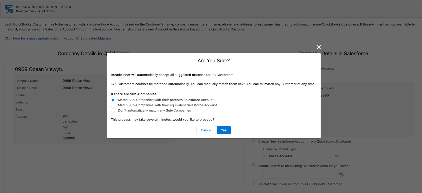Open the mass update option link
Screen dimensions: 422x193
(32, 38)
